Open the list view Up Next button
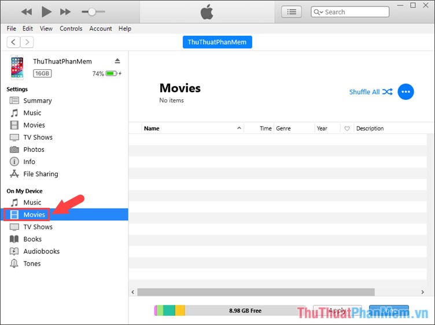Image resolution: width=435 pixels, height=325 pixels. click(x=292, y=12)
